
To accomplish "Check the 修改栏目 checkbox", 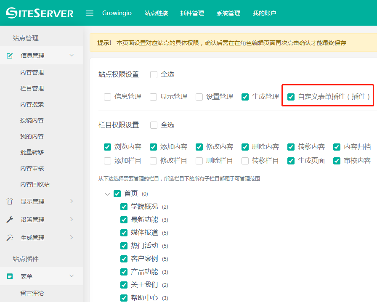I will coord(154,161).
